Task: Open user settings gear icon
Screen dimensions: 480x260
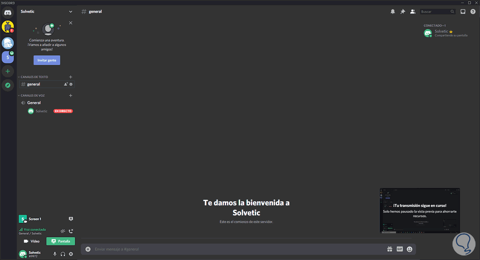Action: [71, 254]
